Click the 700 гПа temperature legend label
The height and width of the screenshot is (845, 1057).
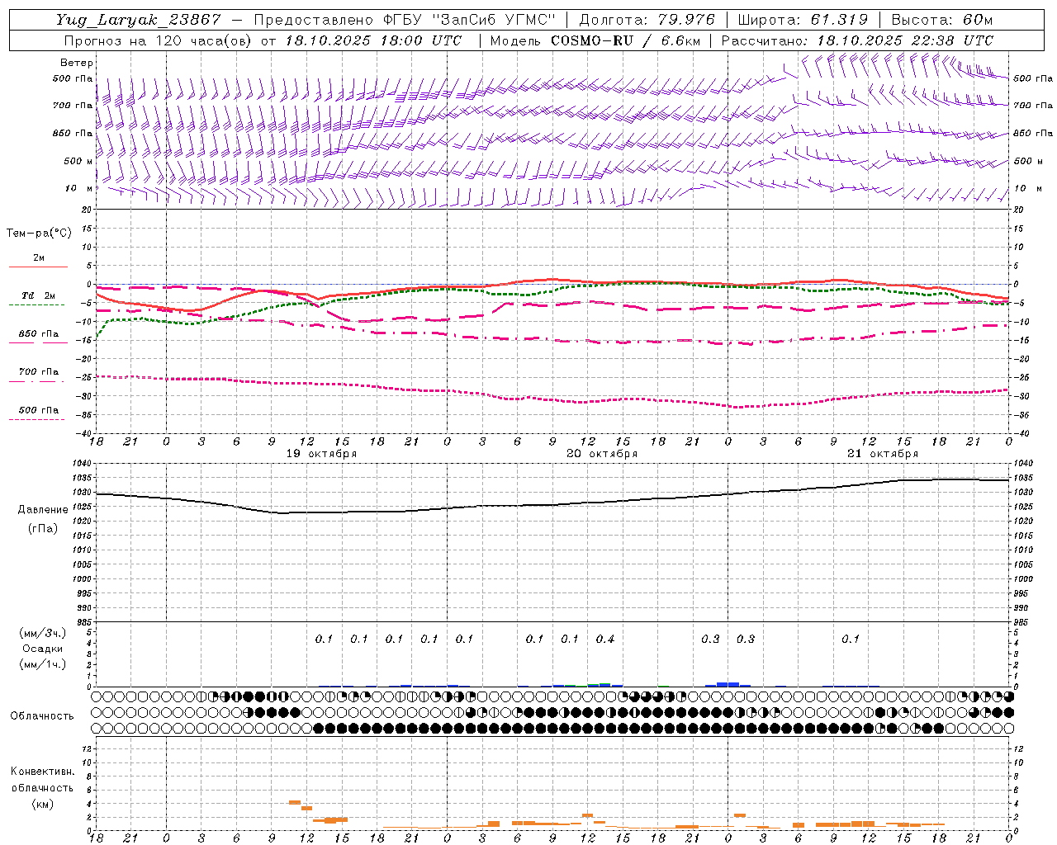tap(38, 372)
